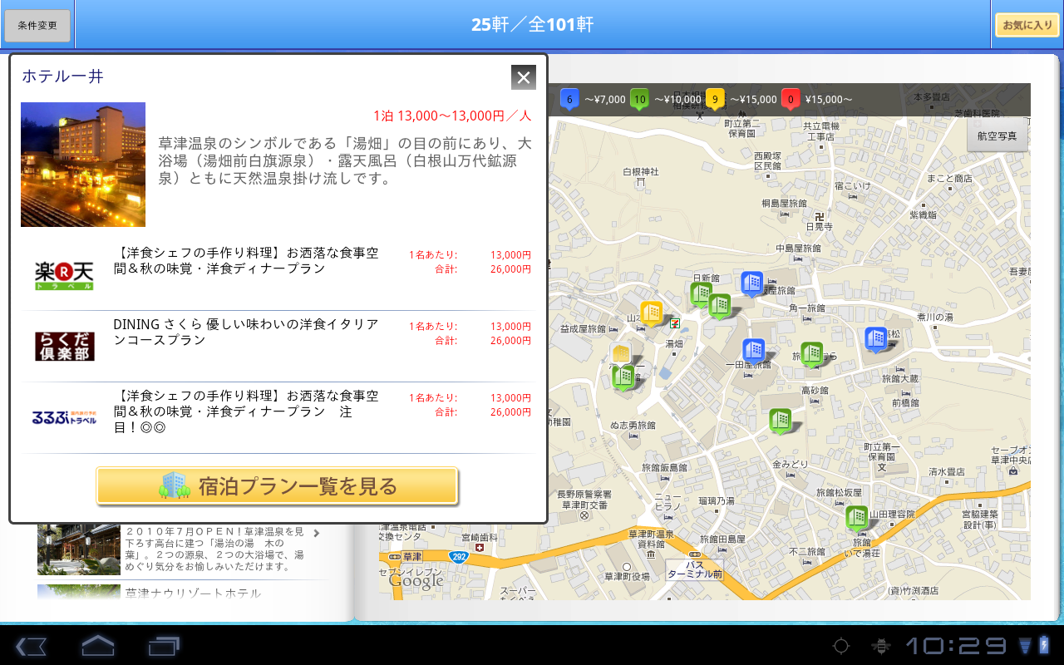
Task: Tap the バスターミナル前 label on map
Action: (694, 569)
